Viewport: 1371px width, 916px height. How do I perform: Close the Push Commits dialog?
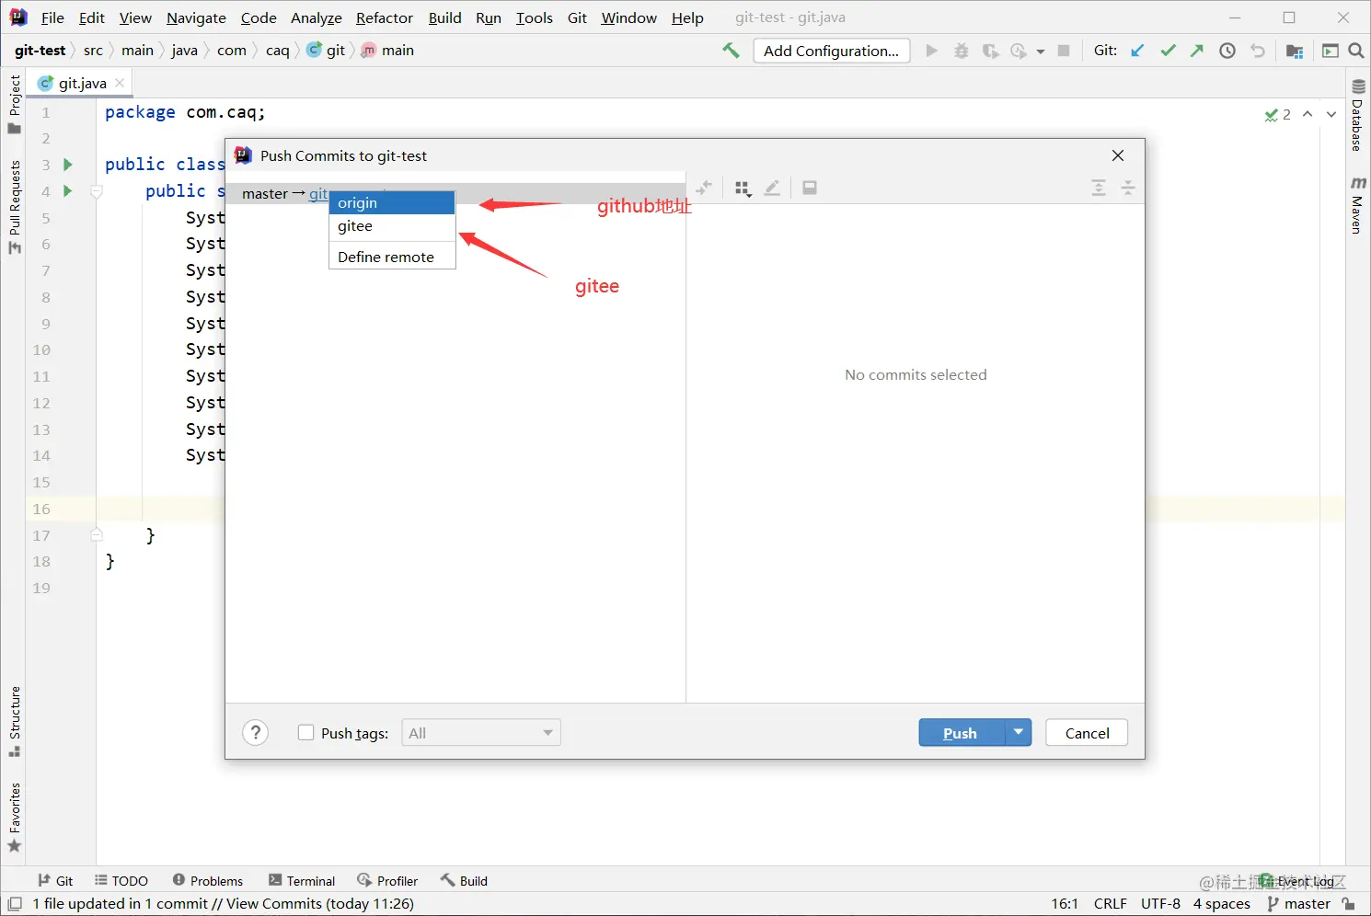pos(1118,155)
